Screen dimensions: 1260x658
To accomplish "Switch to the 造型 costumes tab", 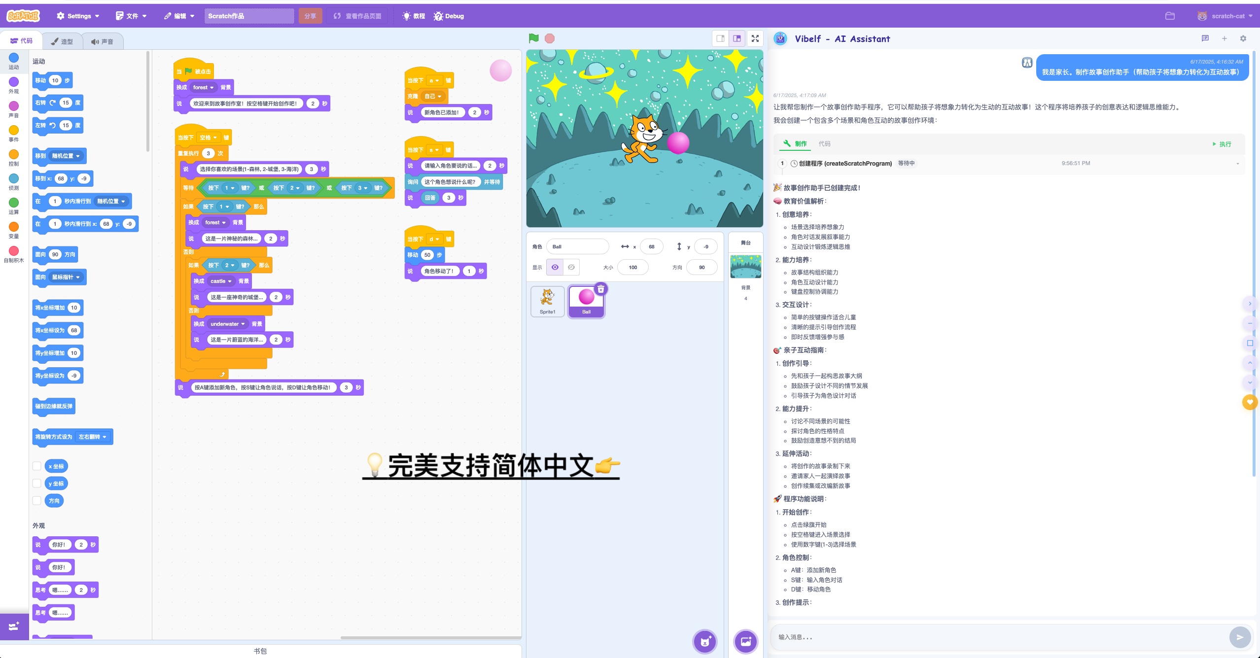I will pyautogui.click(x=63, y=41).
